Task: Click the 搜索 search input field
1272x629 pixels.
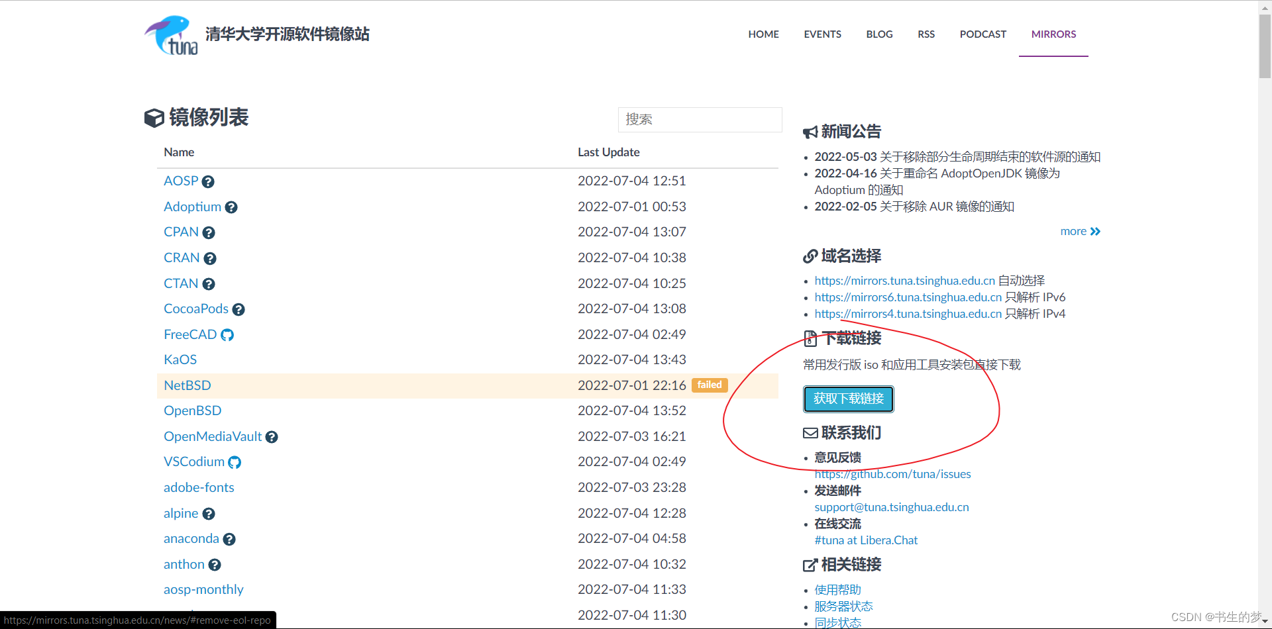Action: pyautogui.click(x=700, y=120)
